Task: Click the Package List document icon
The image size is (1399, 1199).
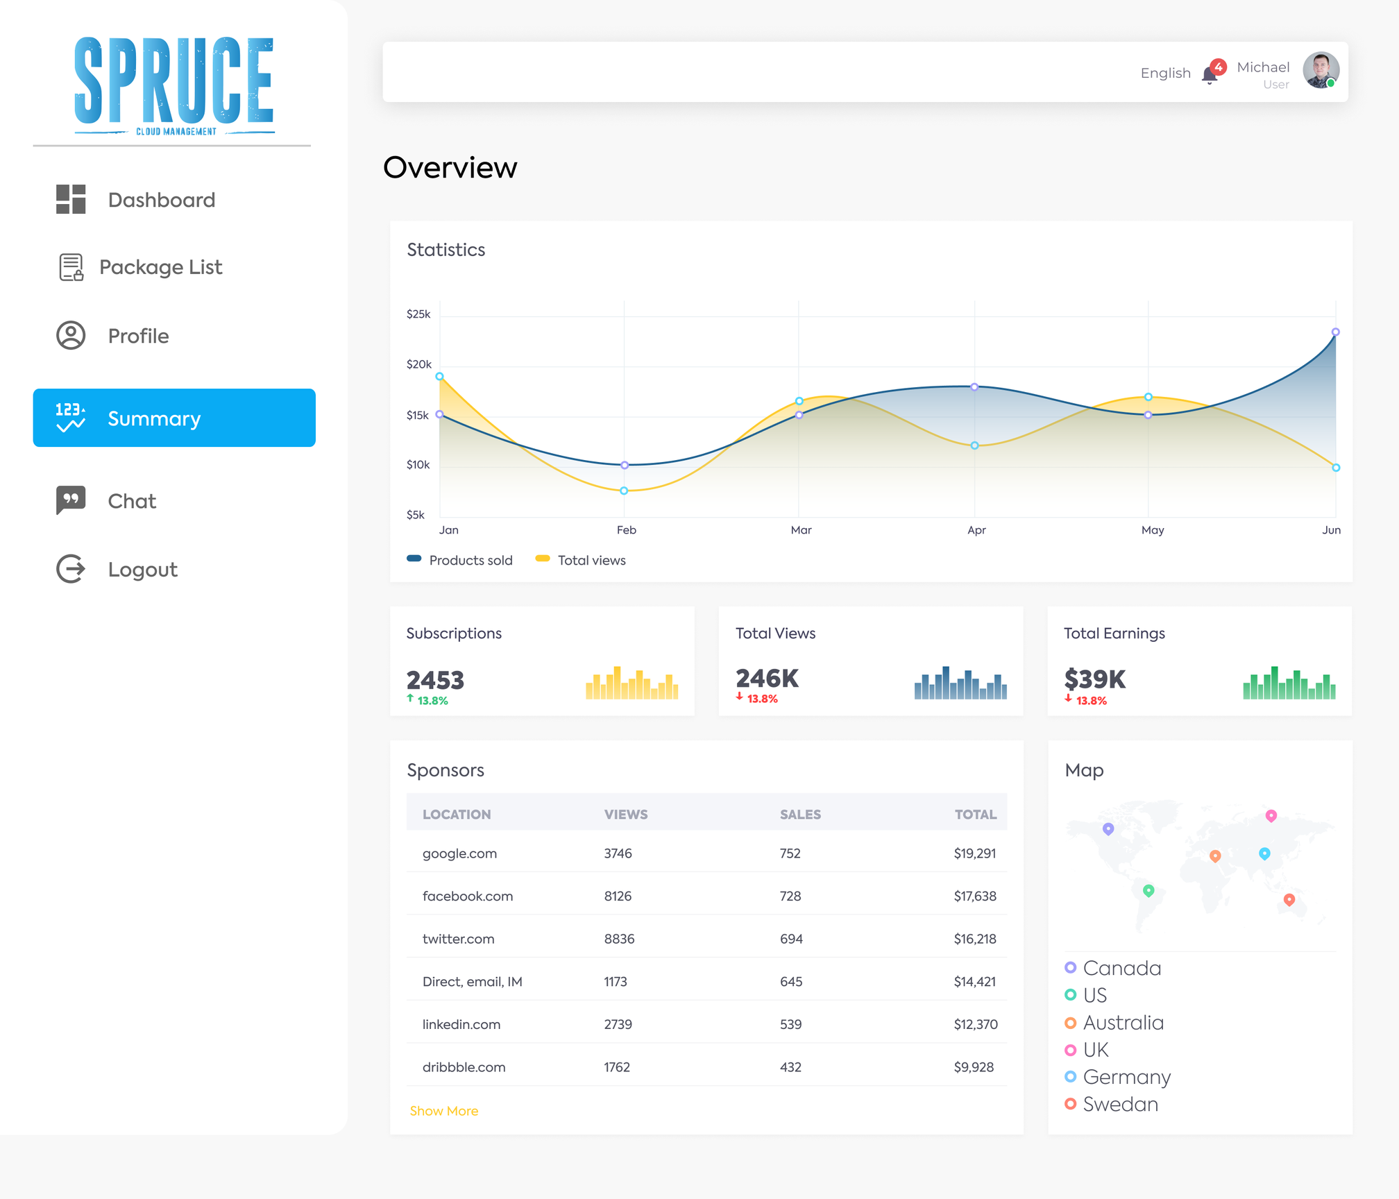Action: pos(71,267)
